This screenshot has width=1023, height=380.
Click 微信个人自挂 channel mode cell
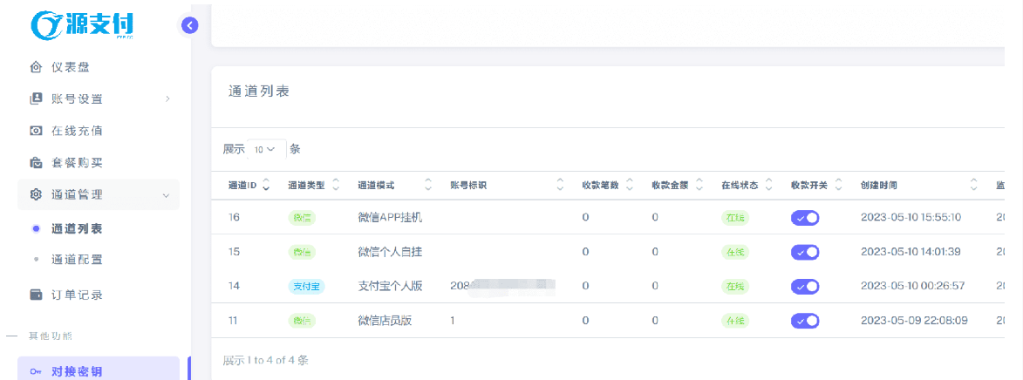pyautogui.click(x=391, y=252)
